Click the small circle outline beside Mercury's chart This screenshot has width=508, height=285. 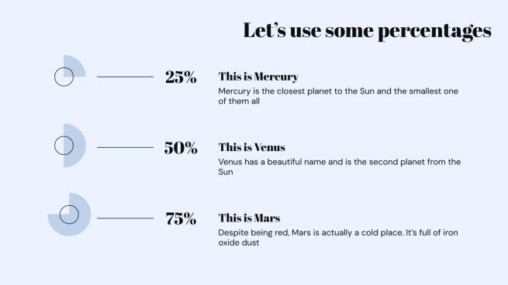[x=64, y=77]
